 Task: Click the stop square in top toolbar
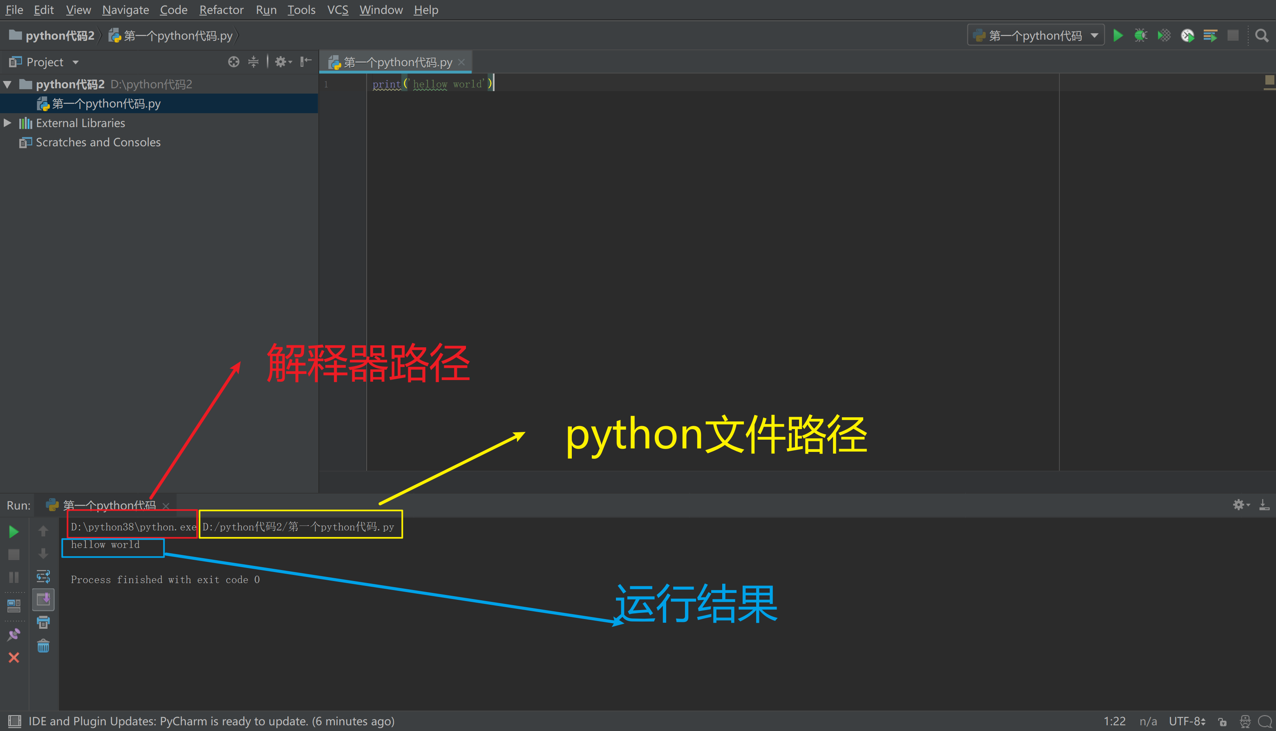tap(1233, 36)
